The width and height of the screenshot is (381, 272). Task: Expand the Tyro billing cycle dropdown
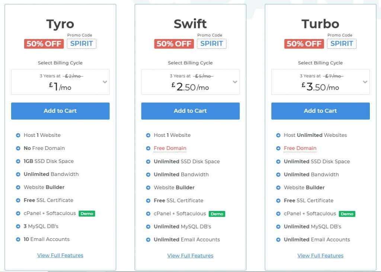60,82
